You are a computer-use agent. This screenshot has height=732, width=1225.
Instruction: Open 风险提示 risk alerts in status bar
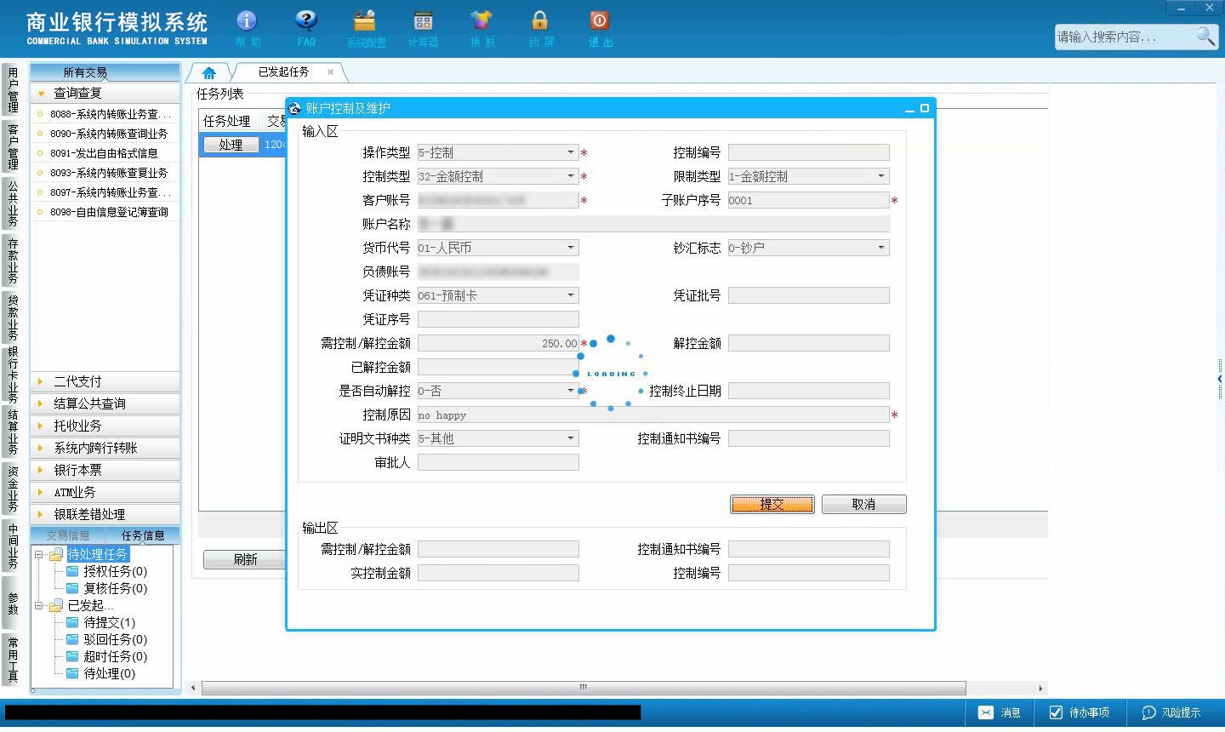coord(1171,712)
